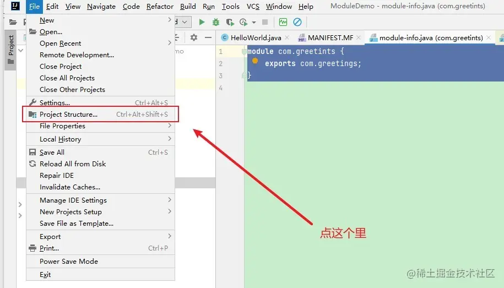Choose Save File as Template...
This screenshot has height=288, width=504.
[x=100, y=224]
